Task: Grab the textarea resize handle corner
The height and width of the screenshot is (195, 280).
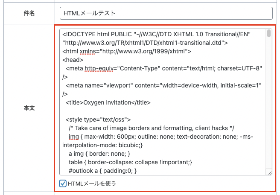Action: pyautogui.click(x=269, y=172)
